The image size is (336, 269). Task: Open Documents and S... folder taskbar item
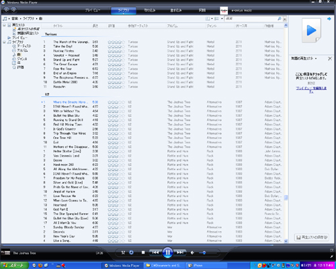coord(165,266)
